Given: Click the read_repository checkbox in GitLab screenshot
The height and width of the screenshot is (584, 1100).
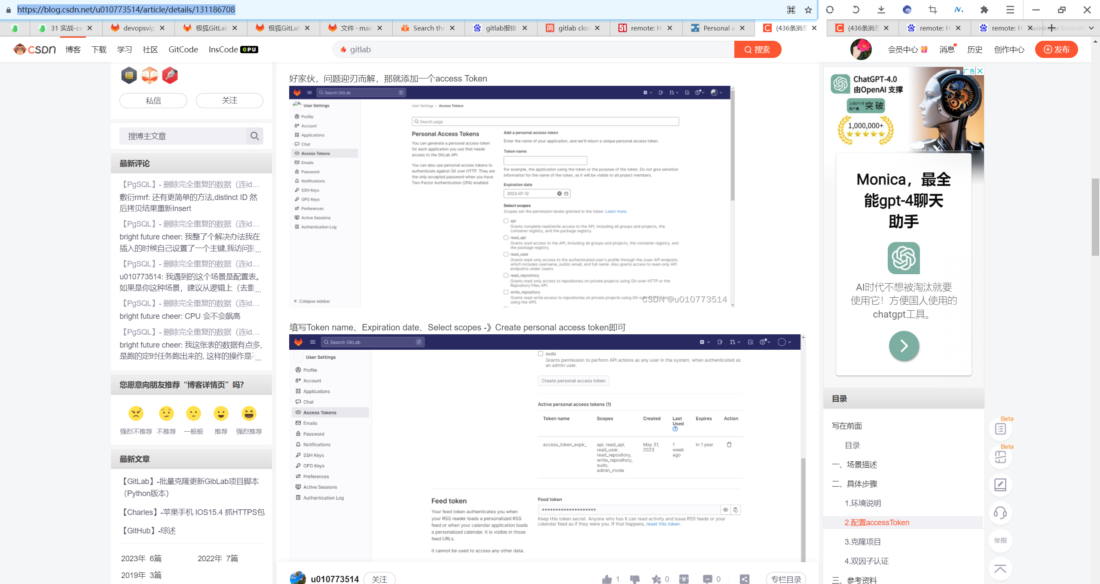Looking at the screenshot, I should [506, 275].
